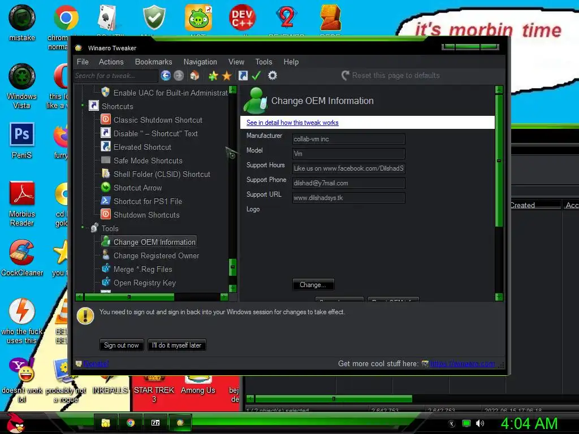Open the Help menu
Screen dimensions: 579x434
(291, 62)
